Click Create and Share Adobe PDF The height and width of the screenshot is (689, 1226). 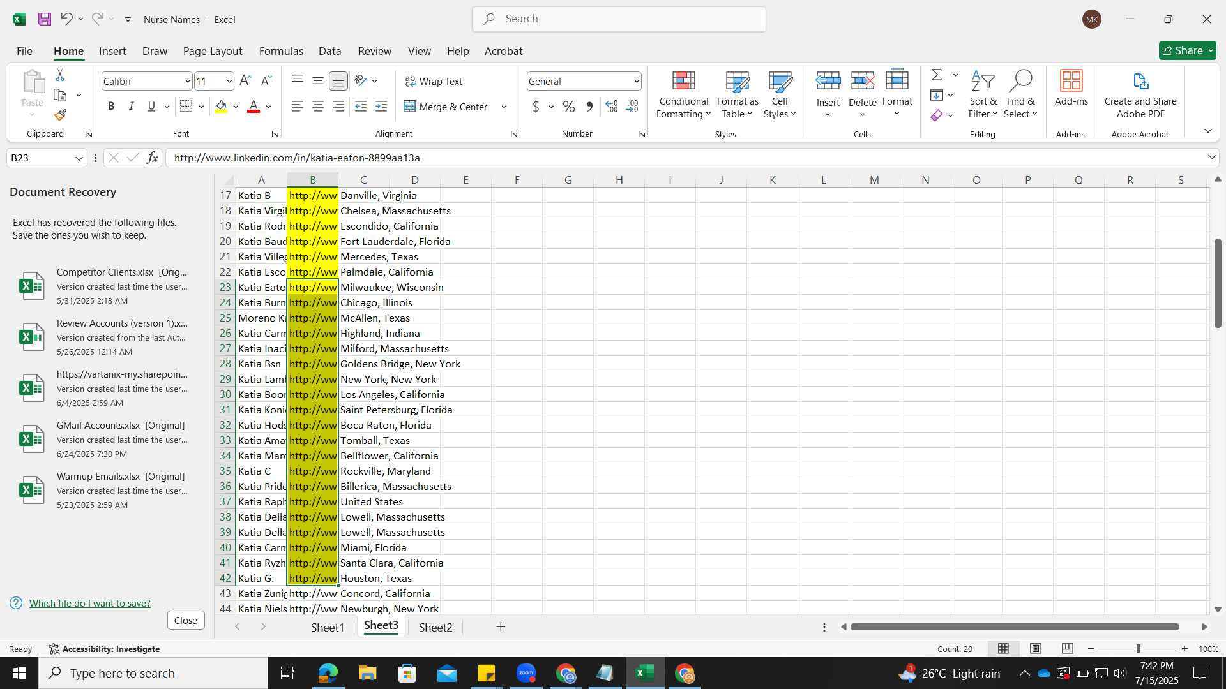point(1140,94)
